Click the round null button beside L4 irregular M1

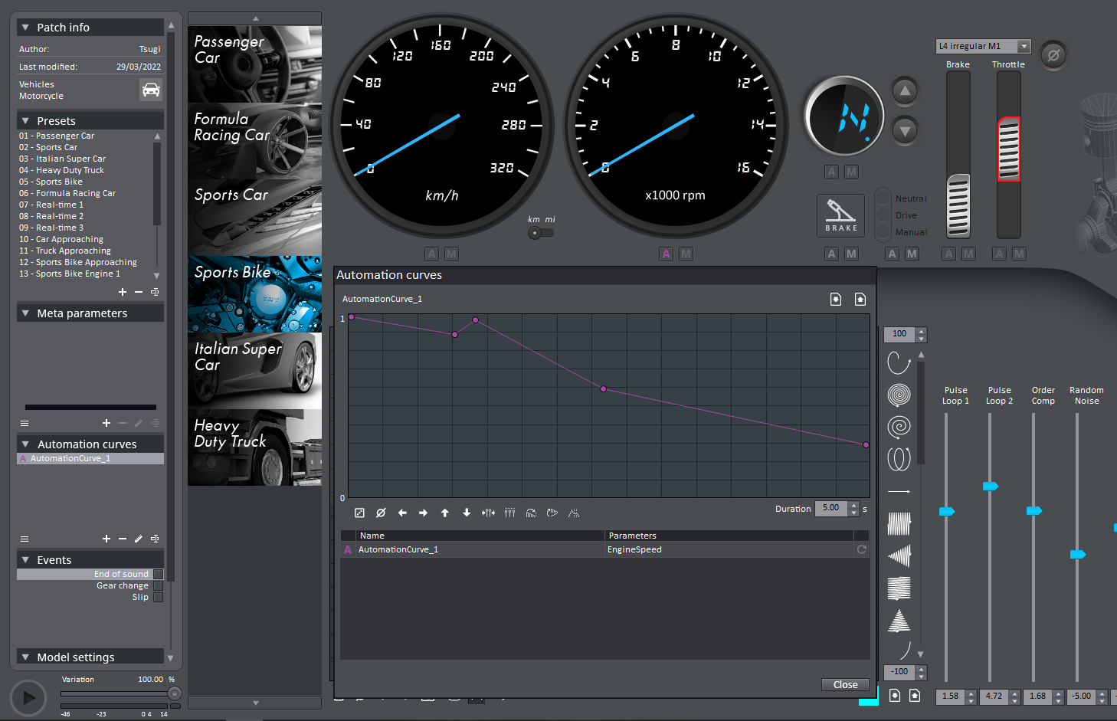1053,55
